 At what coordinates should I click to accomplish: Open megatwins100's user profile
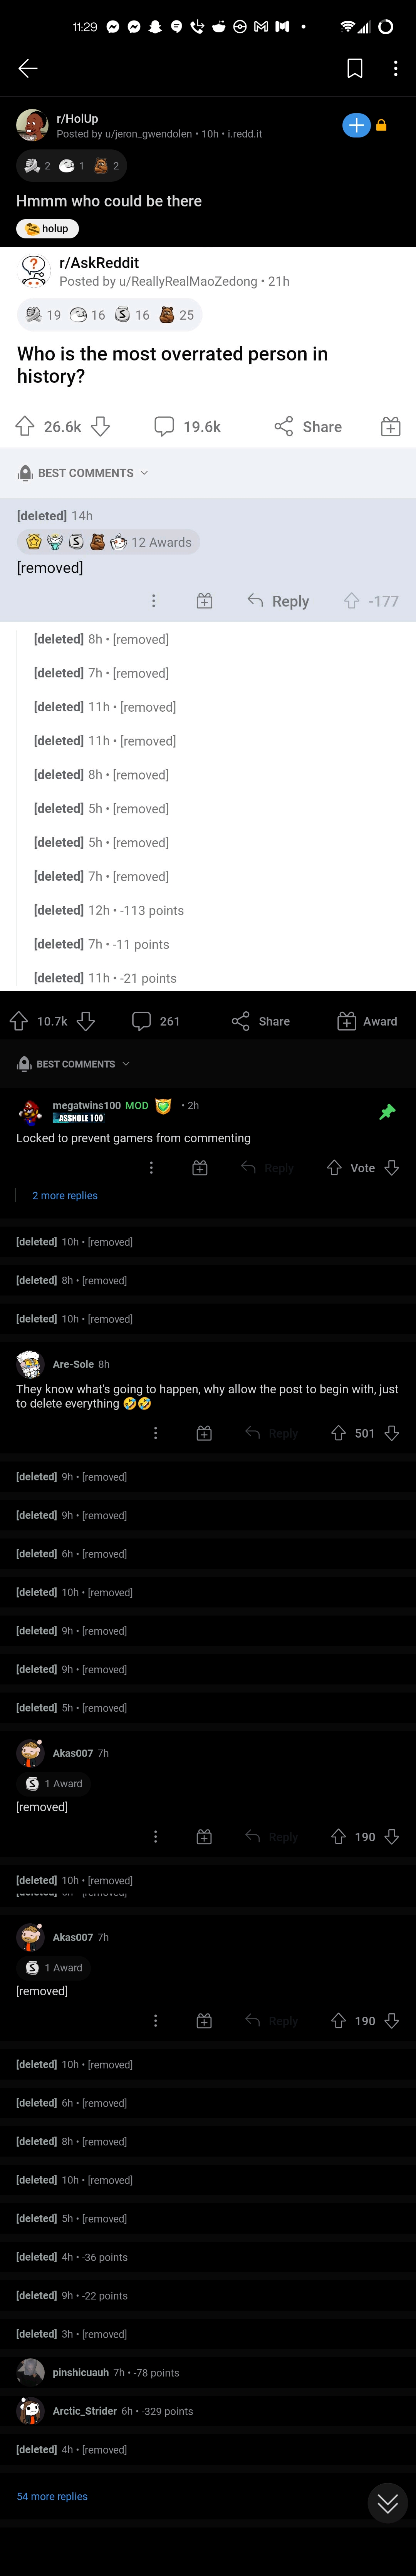pyautogui.click(x=86, y=1105)
